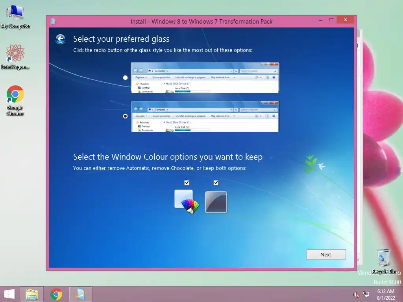Click the Next button
Viewport: 403px width, 302px height.
(x=326, y=254)
